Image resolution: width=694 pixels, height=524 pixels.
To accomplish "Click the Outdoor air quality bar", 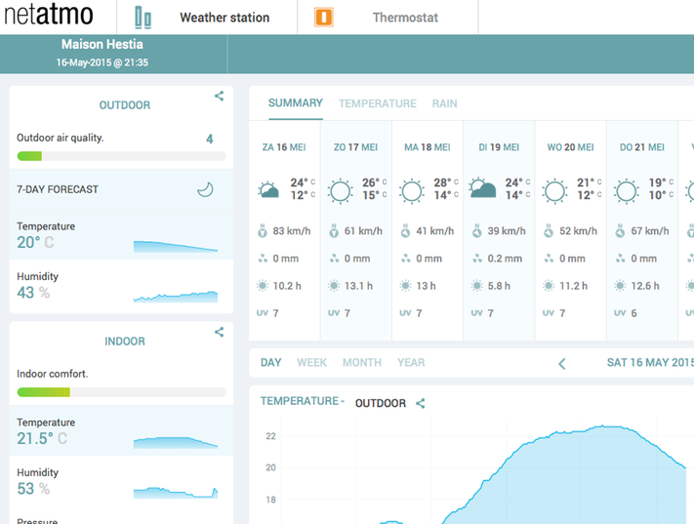I will click(x=121, y=156).
